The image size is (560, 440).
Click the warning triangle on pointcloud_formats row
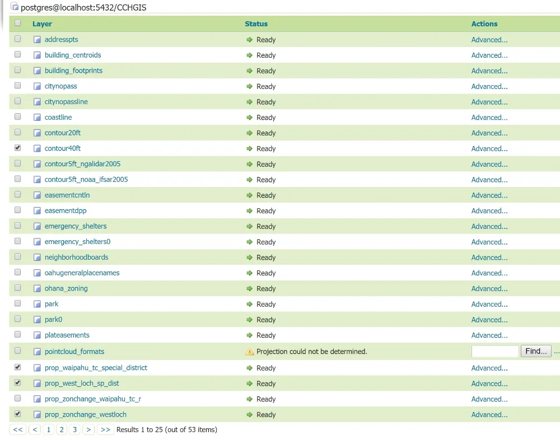[250, 351]
